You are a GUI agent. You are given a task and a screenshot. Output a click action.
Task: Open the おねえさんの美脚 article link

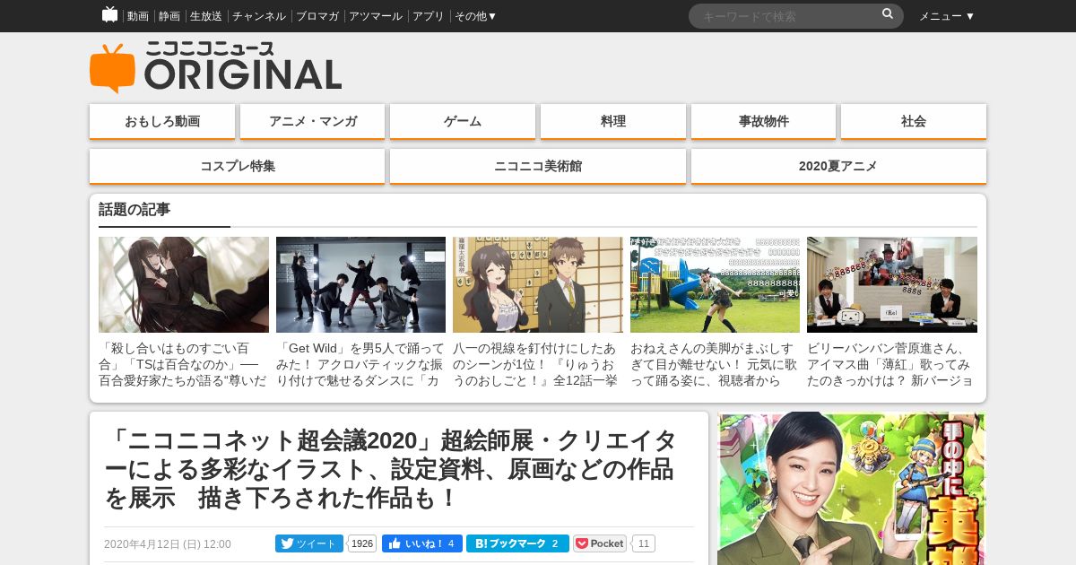click(x=715, y=364)
